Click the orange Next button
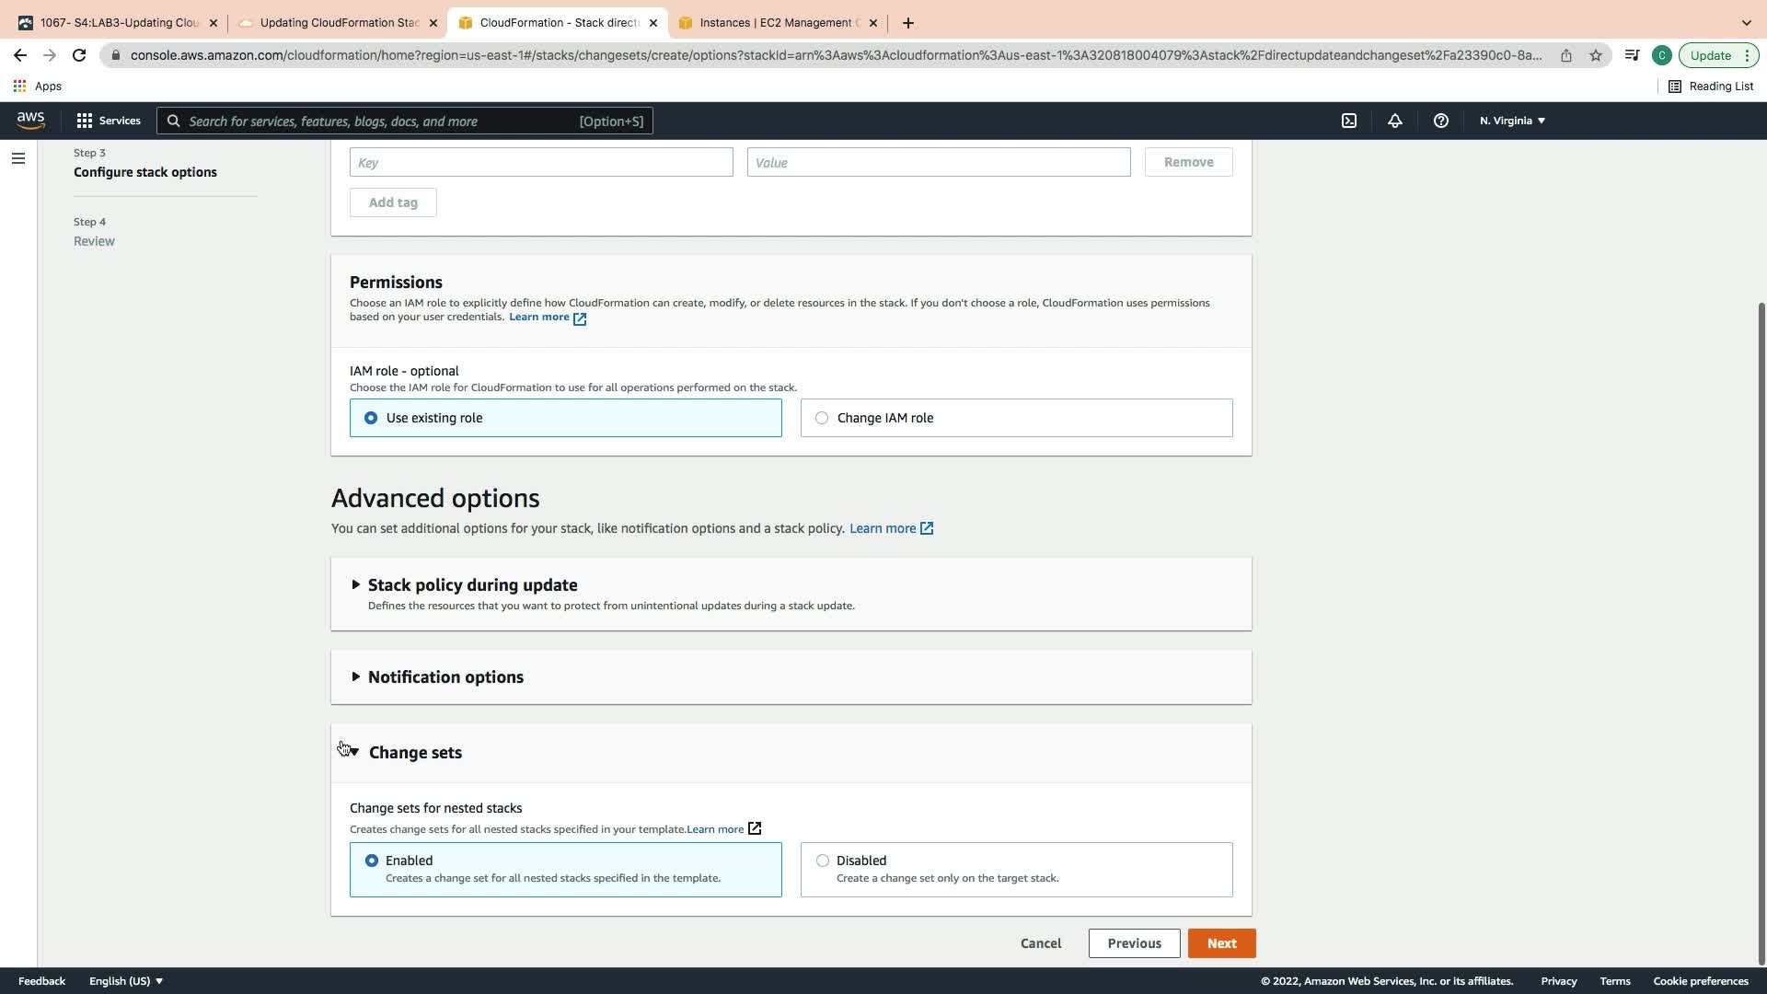 pos(1221,943)
